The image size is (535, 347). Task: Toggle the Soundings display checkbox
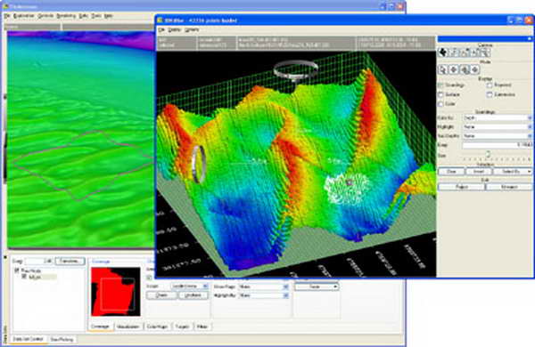[x=440, y=85]
